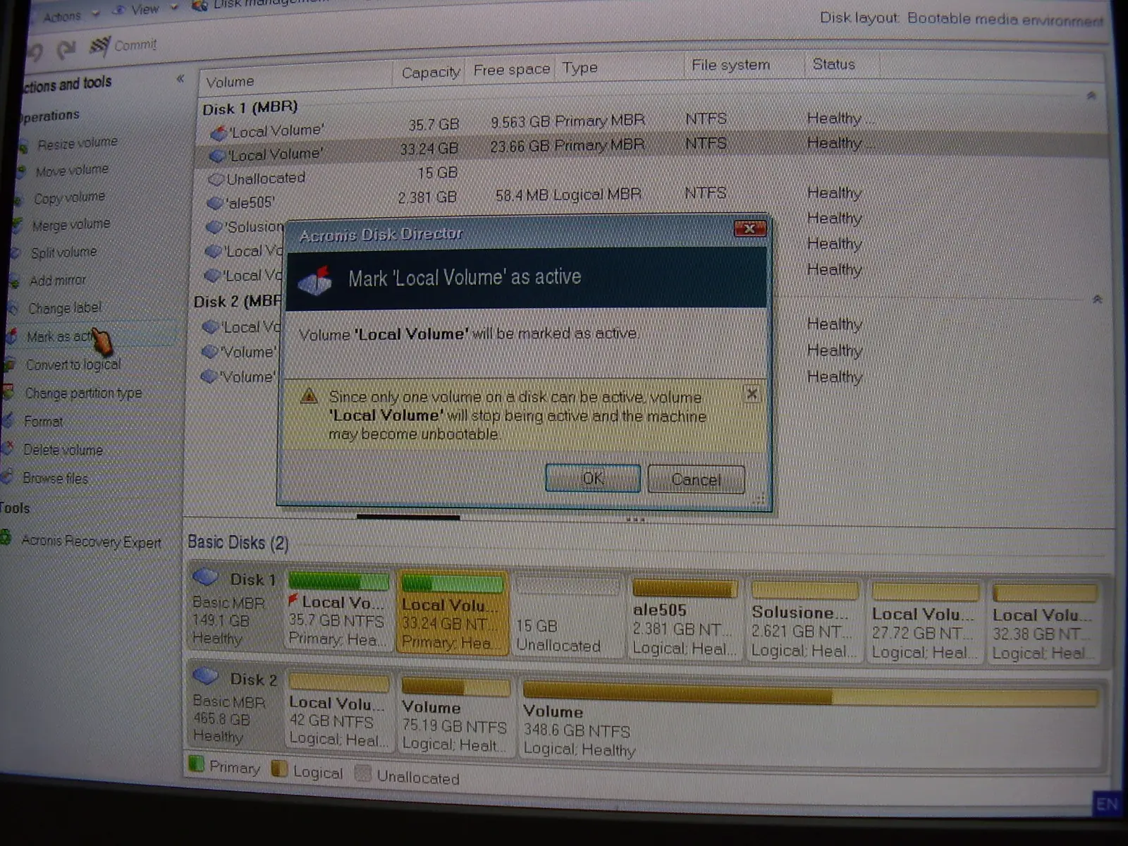Dismiss the yellow warning message
Image resolution: width=1128 pixels, height=846 pixels.
click(752, 394)
